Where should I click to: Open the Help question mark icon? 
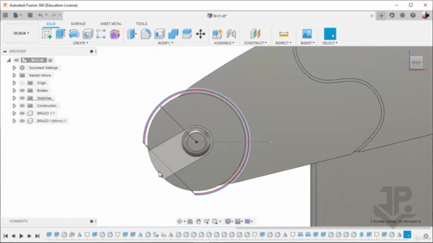[x=413, y=16]
